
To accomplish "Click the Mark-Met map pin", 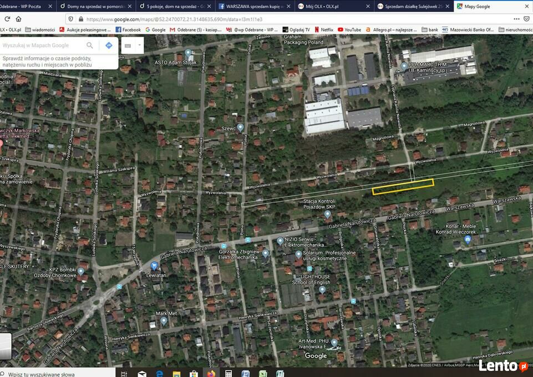I will 164,320.
